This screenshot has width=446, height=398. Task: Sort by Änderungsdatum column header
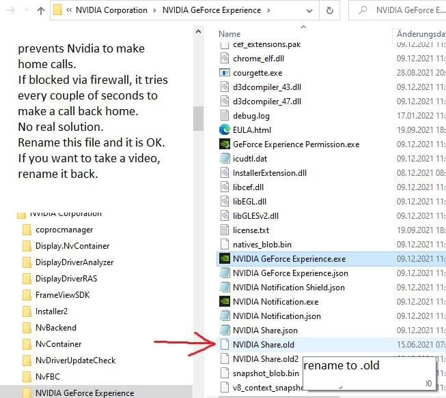click(x=421, y=34)
